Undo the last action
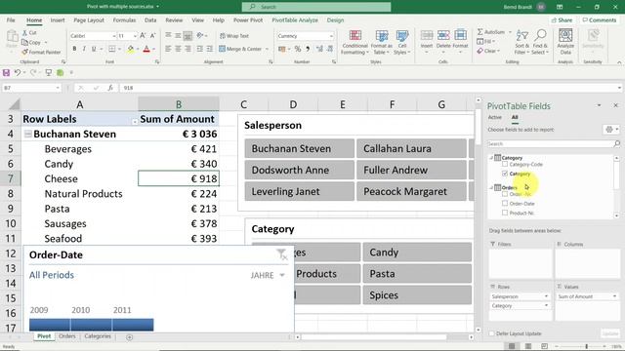625x351 pixels. coord(18,72)
